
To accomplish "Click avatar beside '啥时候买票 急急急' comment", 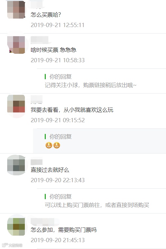I will click(16, 45).
